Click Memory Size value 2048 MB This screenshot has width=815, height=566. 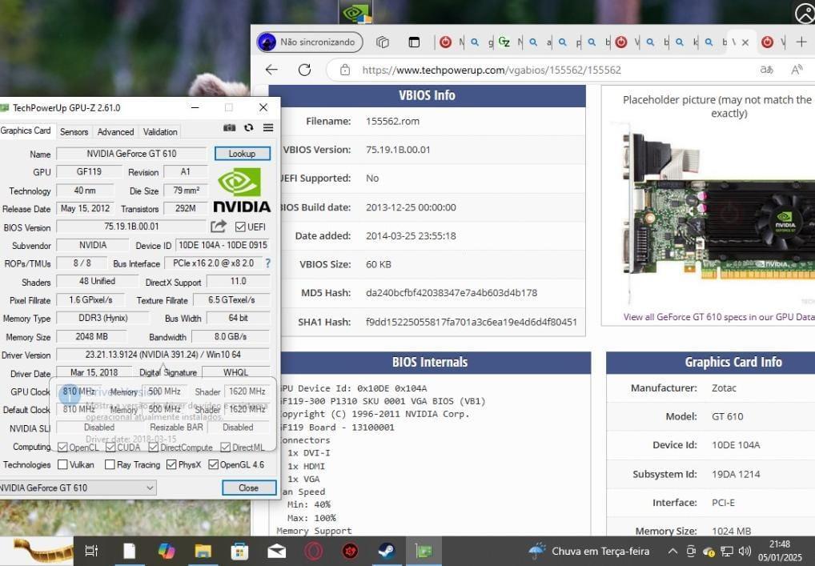pos(91,336)
